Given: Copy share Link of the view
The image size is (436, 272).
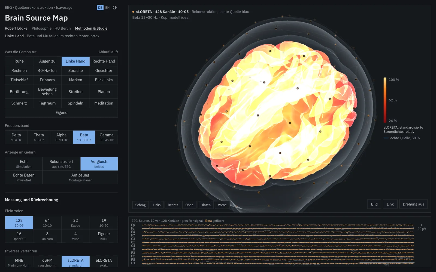Looking at the screenshot, I should pos(390,204).
